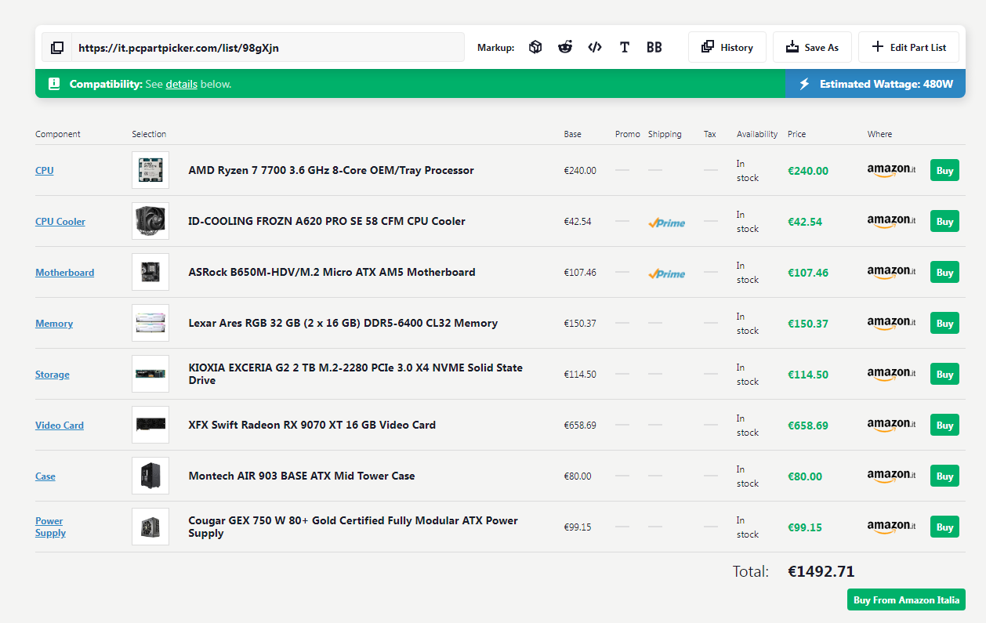Buy the XFX Radeon RX 9070 XT

coord(944,425)
